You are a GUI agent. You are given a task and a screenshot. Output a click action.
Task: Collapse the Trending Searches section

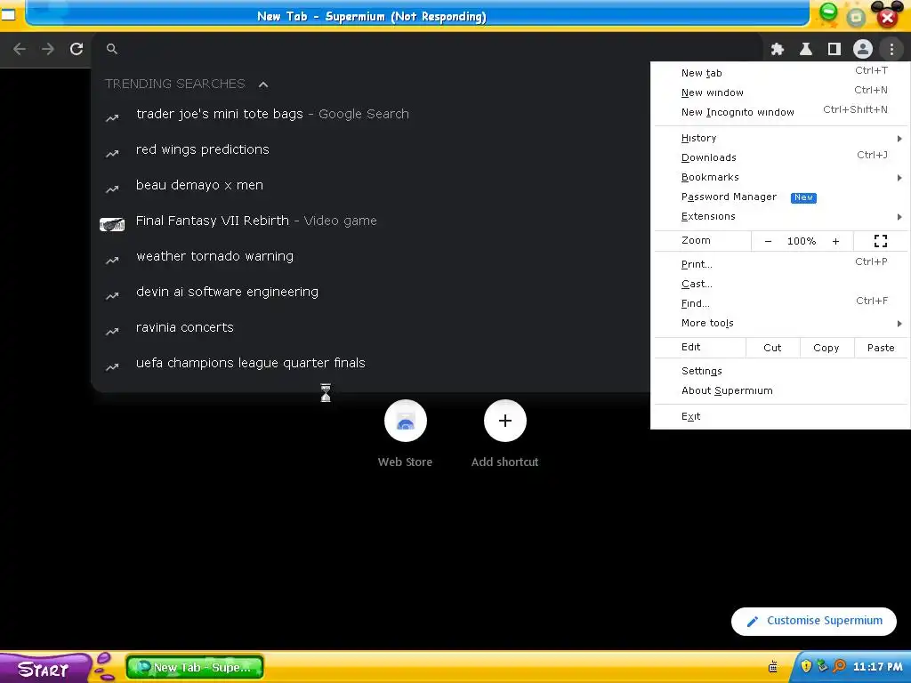click(x=263, y=84)
